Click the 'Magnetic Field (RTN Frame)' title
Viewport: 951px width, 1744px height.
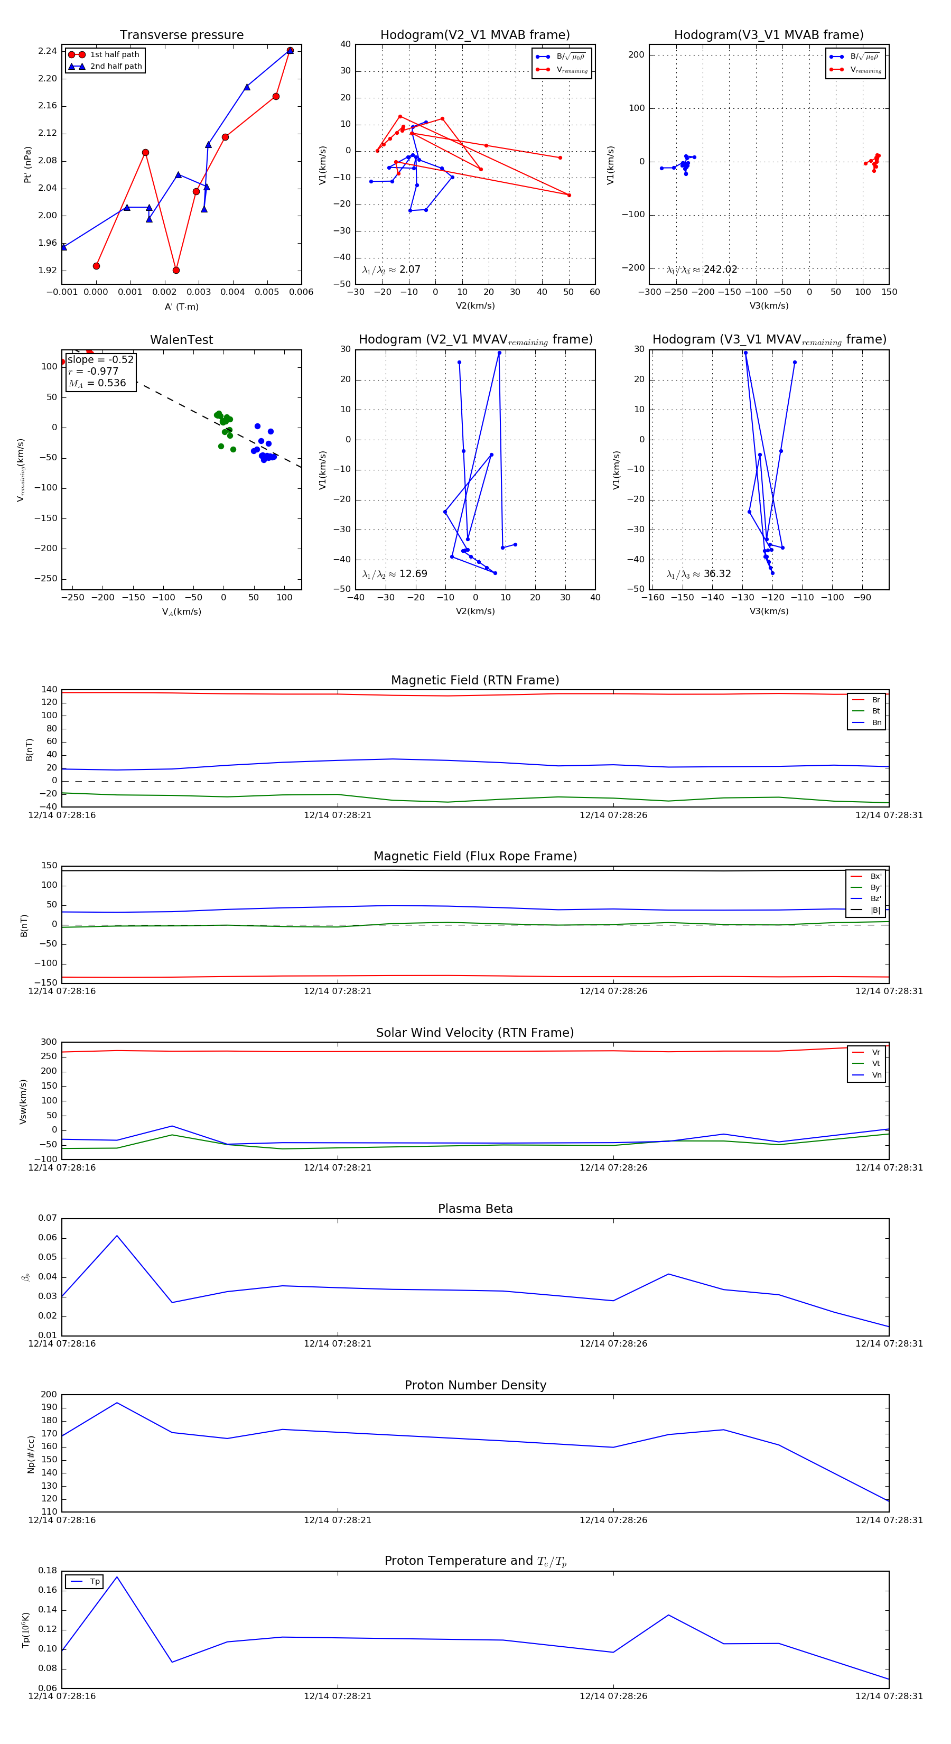475,680
